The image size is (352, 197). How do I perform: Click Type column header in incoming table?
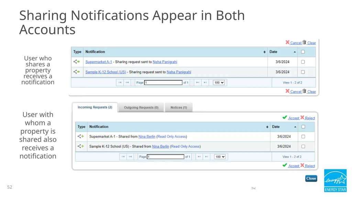pos(81,127)
